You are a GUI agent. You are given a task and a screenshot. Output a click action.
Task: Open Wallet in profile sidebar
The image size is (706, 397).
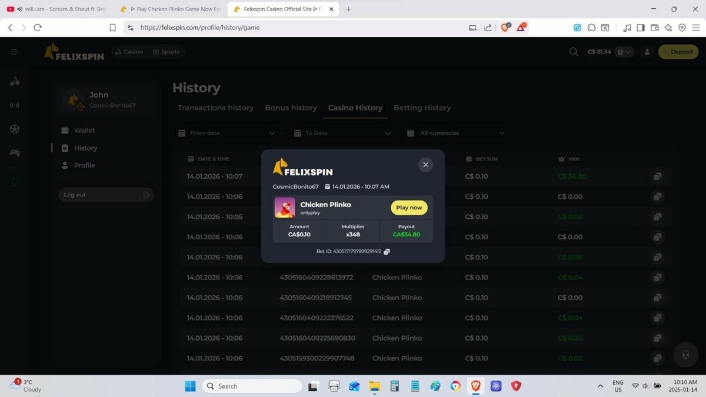[84, 131]
